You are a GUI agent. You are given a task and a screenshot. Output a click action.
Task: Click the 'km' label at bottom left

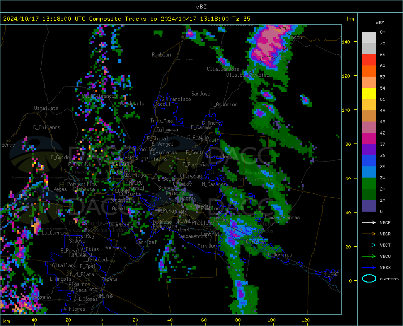click(x=6, y=321)
